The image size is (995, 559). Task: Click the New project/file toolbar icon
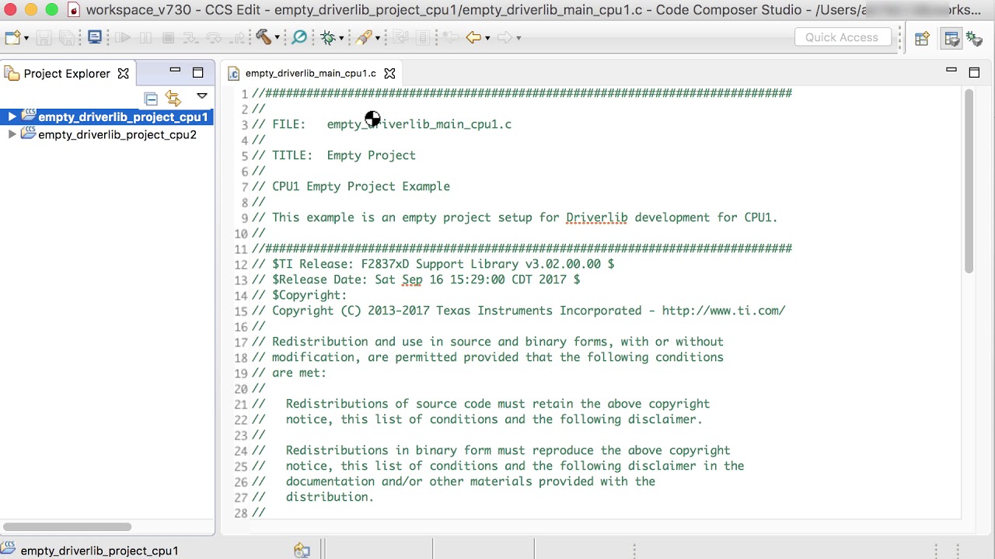pos(12,37)
